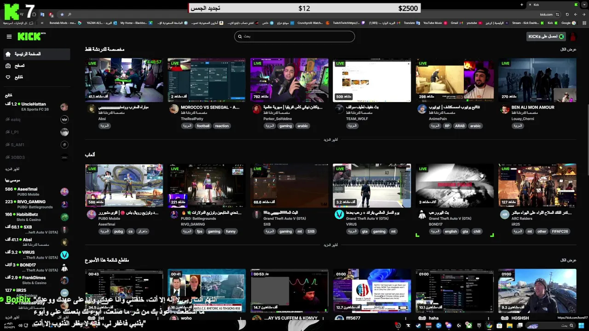
Task: Open recommended channel SXB in sidebar
Action: [36, 229]
